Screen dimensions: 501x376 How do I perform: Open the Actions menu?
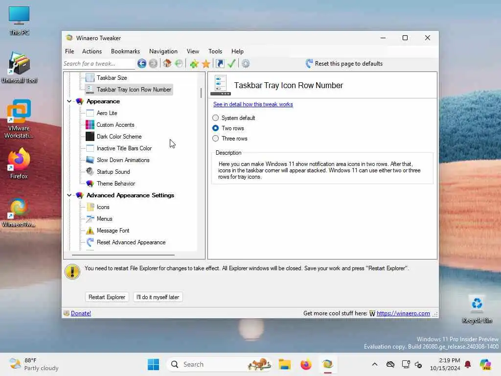(x=92, y=51)
